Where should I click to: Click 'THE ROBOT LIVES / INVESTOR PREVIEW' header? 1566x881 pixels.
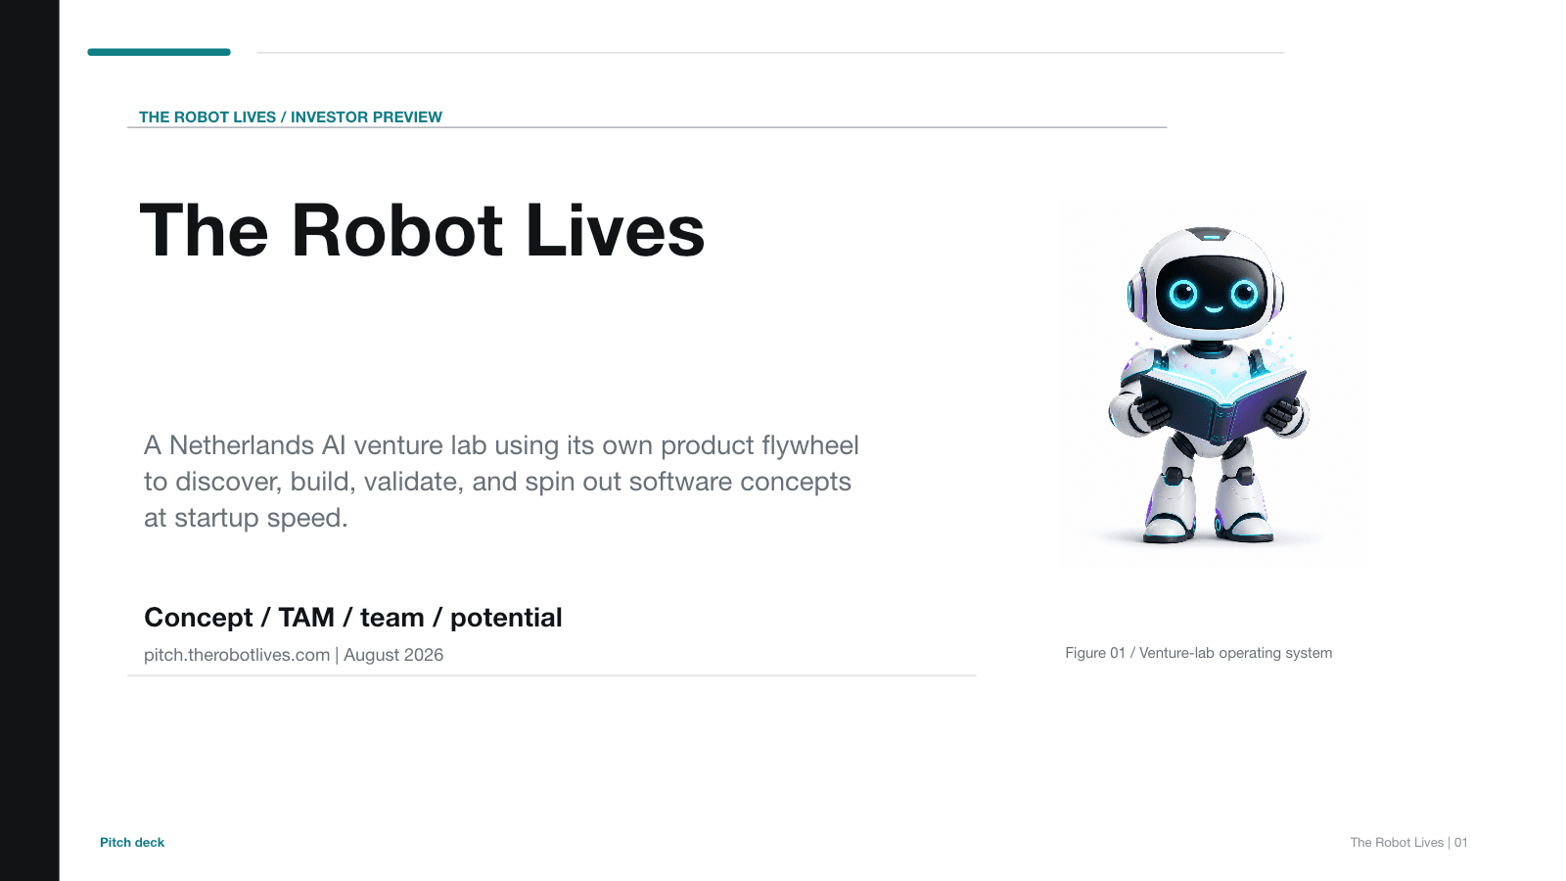point(291,116)
